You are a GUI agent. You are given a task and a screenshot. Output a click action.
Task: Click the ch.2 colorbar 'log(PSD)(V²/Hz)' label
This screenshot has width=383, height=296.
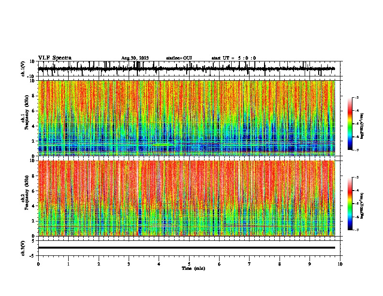tap(362, 206)
